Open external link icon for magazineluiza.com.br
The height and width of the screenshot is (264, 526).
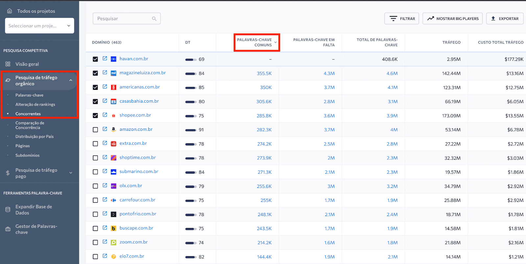tap(105, 72)
